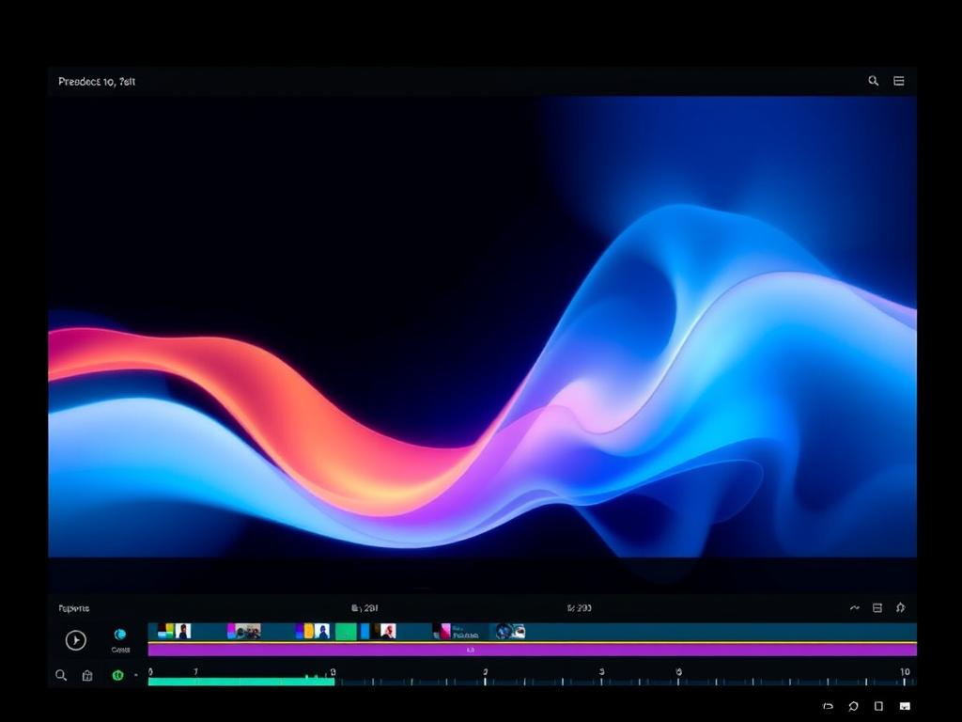
Task: Click the refresh circular arrow icon at bottom right
Action: [x=853, y=707]
